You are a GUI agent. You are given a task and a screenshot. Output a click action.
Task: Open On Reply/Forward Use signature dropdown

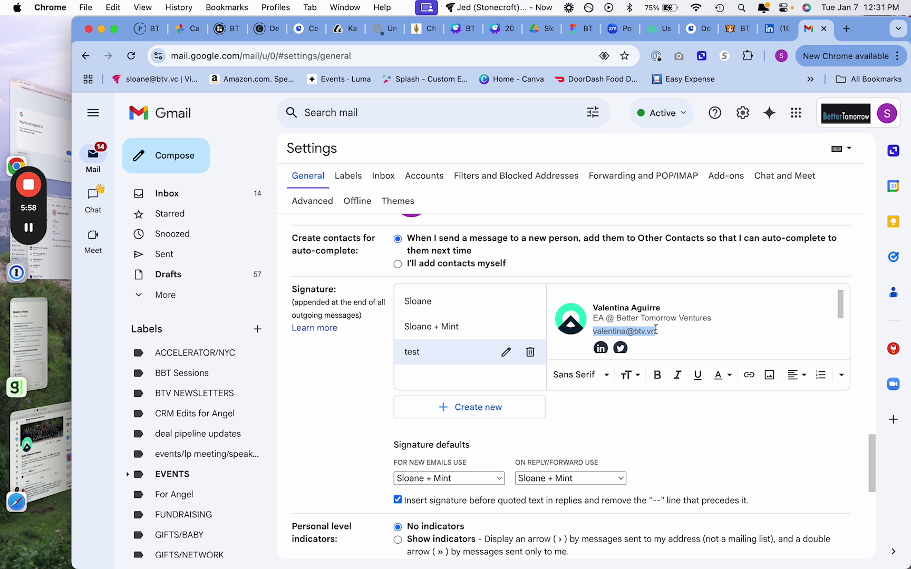[570, 478]
